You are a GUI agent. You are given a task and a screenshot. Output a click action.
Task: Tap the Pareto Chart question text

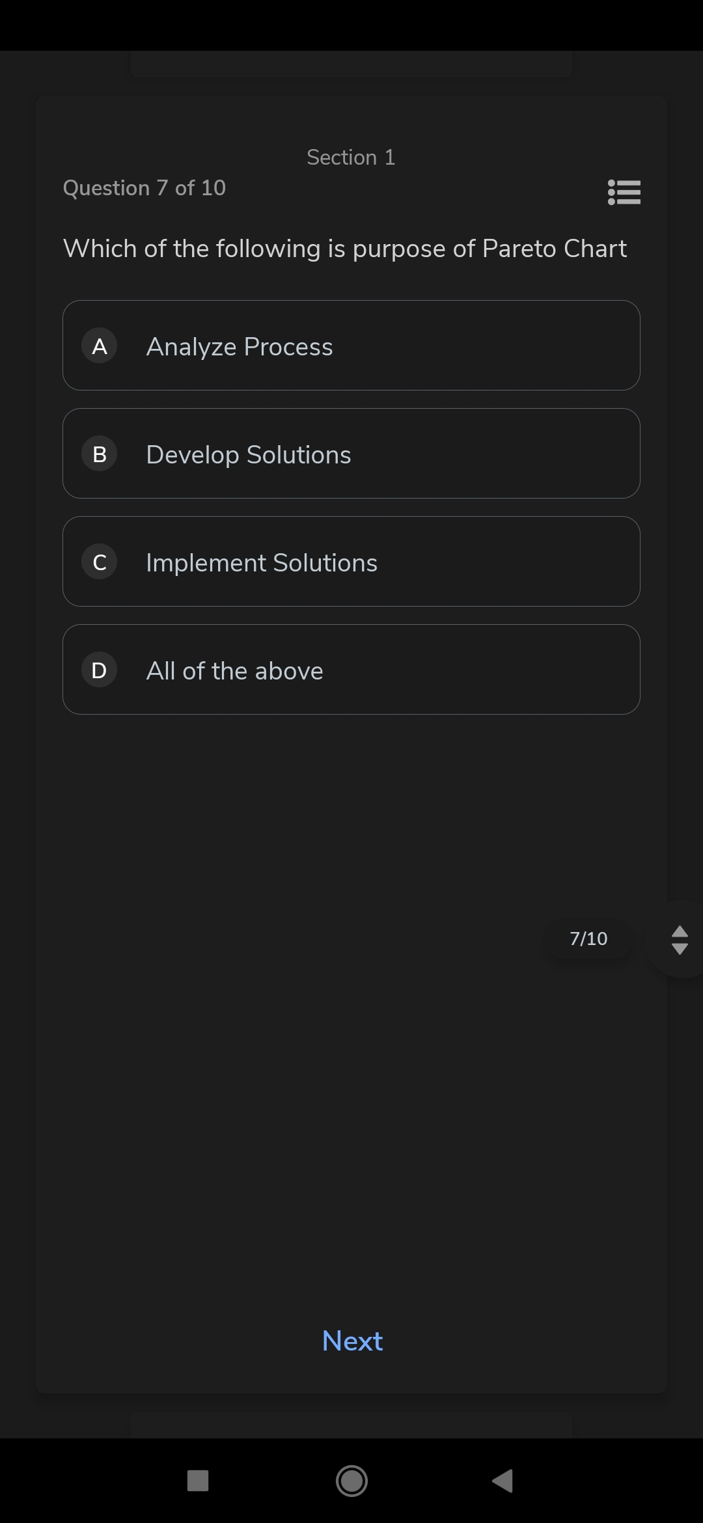click(x=345, y=249)
